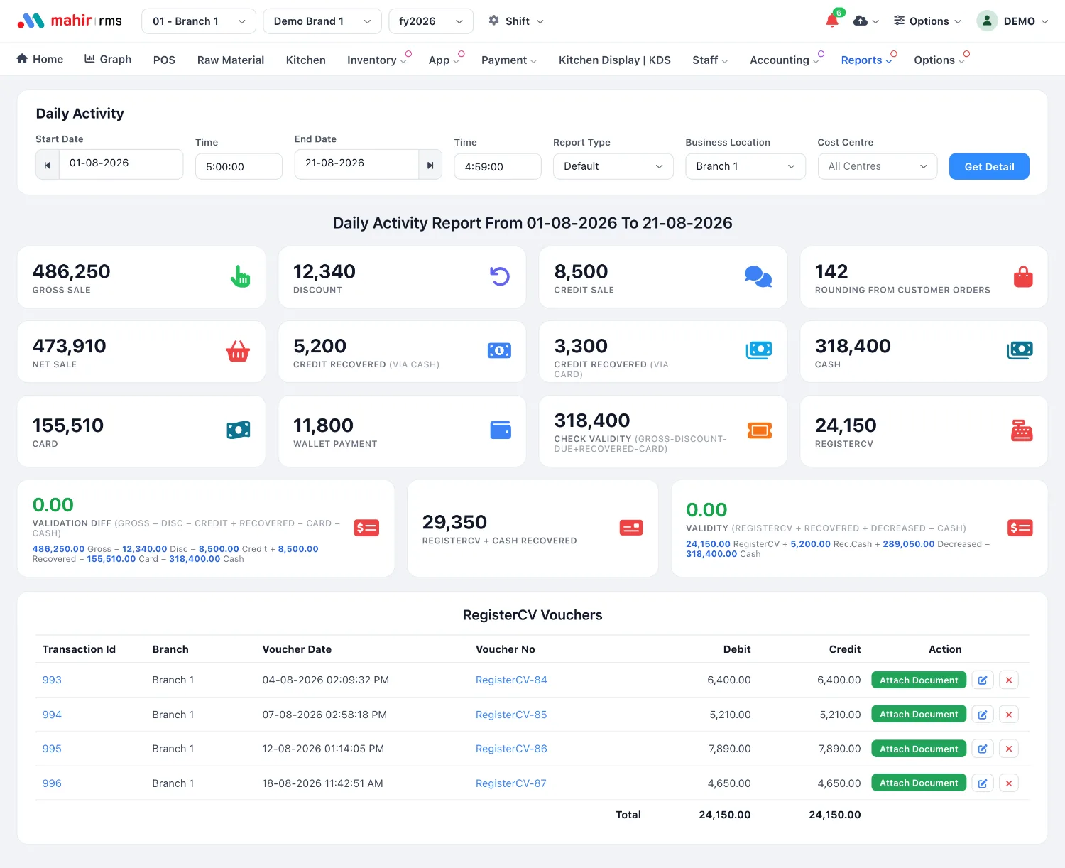Open the Graph menu item
Screen dimensions: 1065x868
coord(108,59)
